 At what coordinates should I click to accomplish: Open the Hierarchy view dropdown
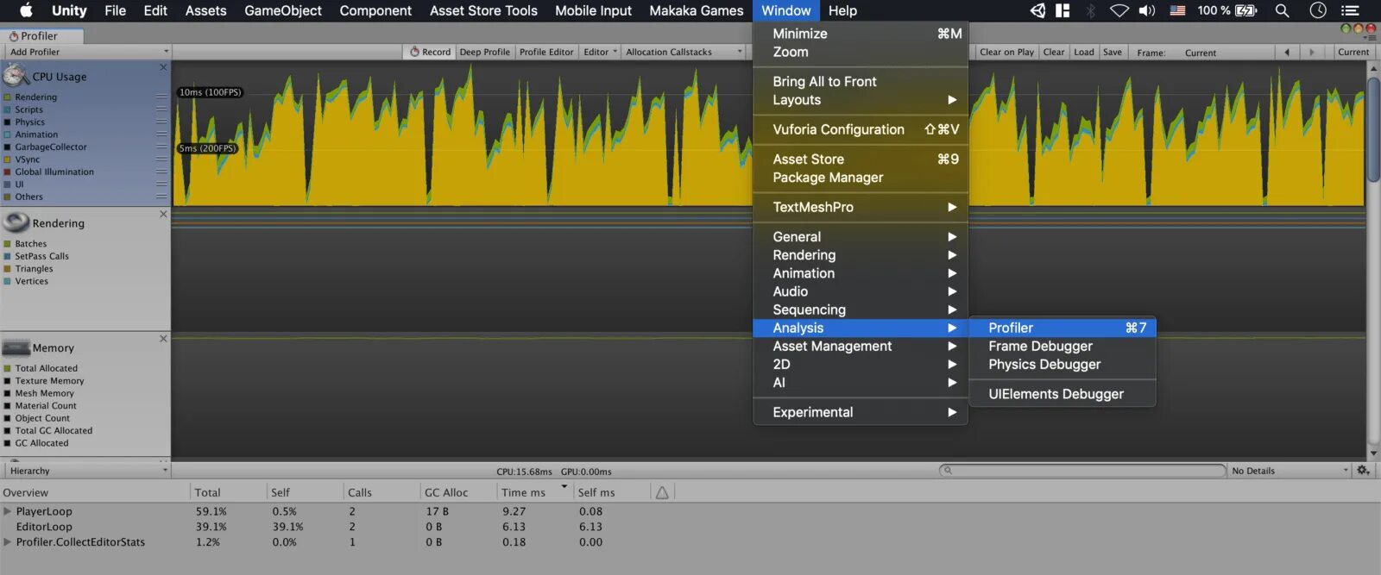point(87,471)
